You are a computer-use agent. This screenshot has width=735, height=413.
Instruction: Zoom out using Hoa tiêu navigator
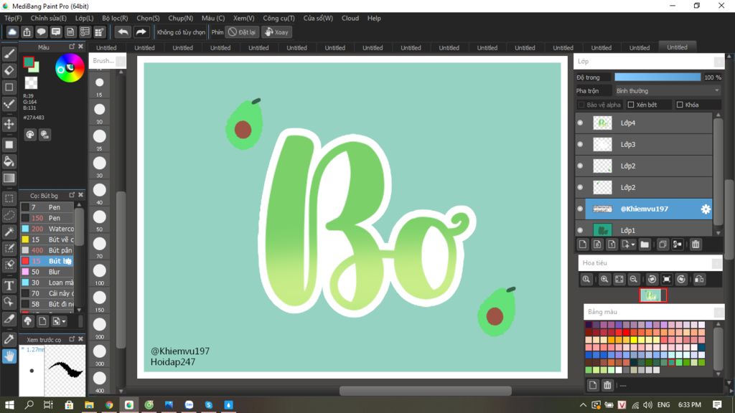click(633, 280)
